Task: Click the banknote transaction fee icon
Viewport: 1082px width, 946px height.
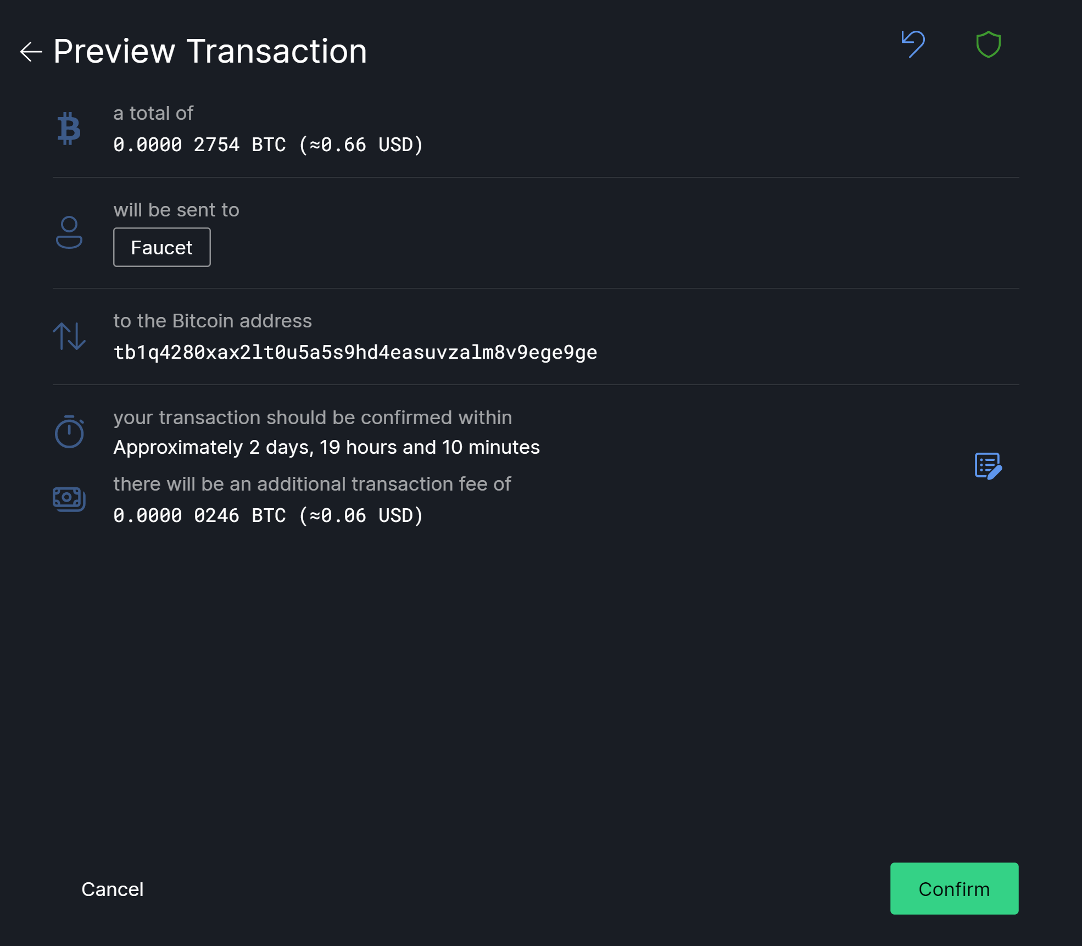Action: [x=69, y=499]
